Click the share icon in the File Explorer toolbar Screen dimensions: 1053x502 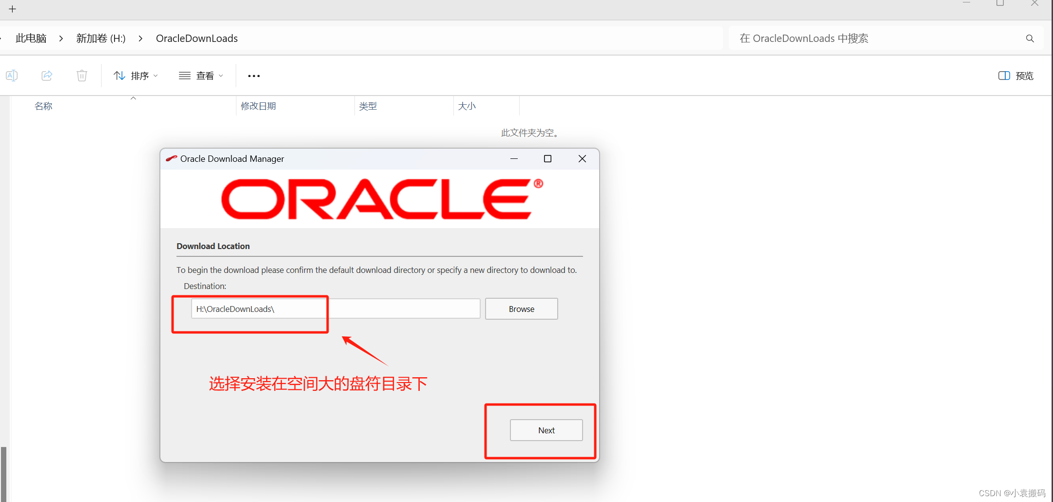47,76
